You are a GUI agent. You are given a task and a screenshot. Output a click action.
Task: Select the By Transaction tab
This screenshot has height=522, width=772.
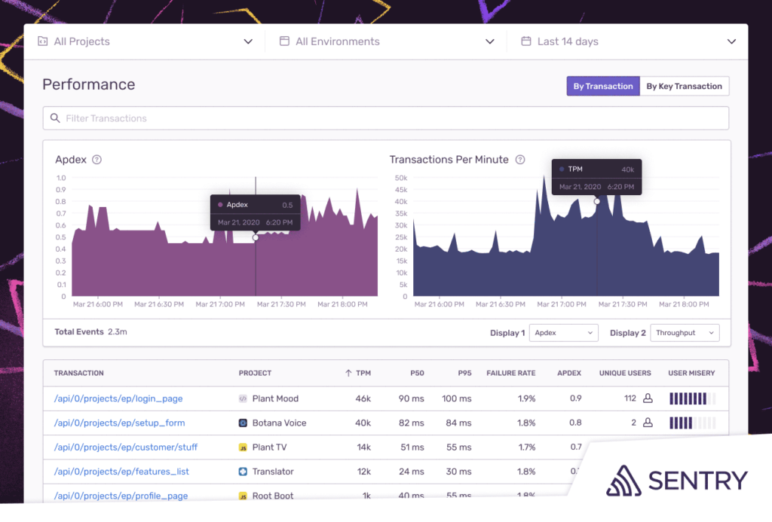coord(602,86)
